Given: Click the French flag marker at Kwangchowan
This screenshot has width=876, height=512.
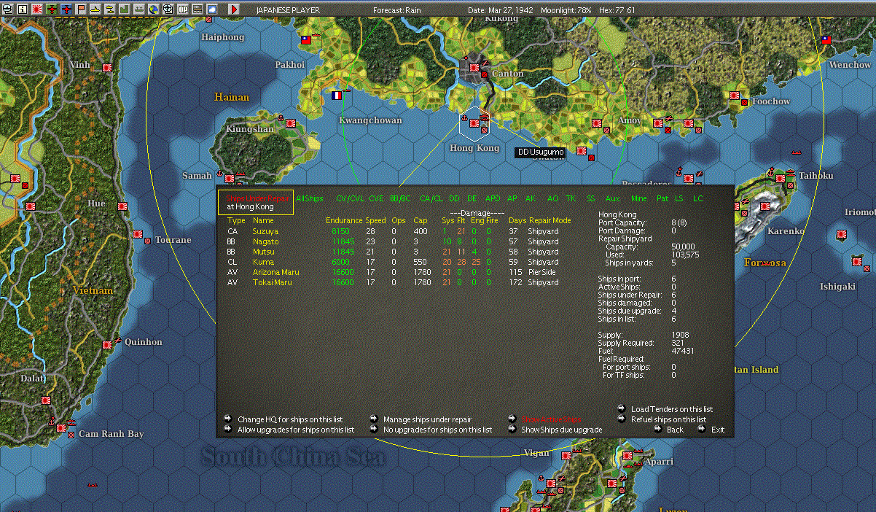Looking at the screenshot, I should point(337,95).
